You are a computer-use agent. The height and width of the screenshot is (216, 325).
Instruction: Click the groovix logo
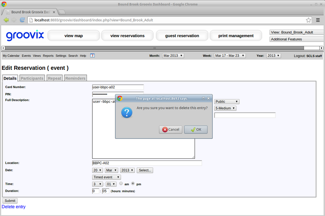tap(25, 35)
